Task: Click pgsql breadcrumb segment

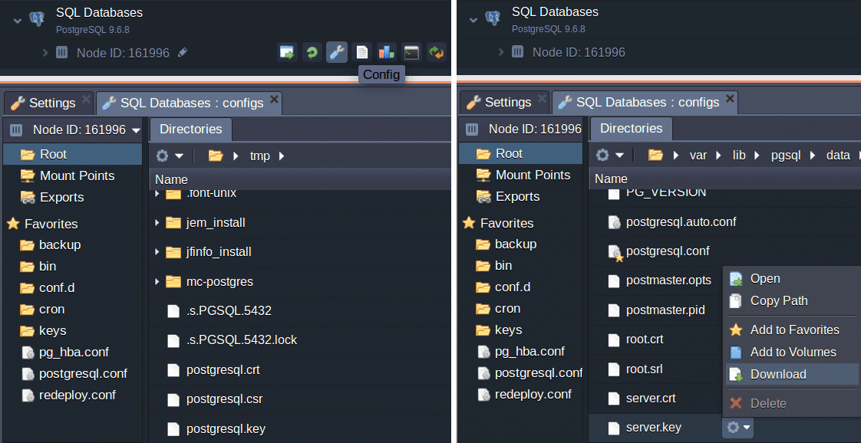Action: 786,155
